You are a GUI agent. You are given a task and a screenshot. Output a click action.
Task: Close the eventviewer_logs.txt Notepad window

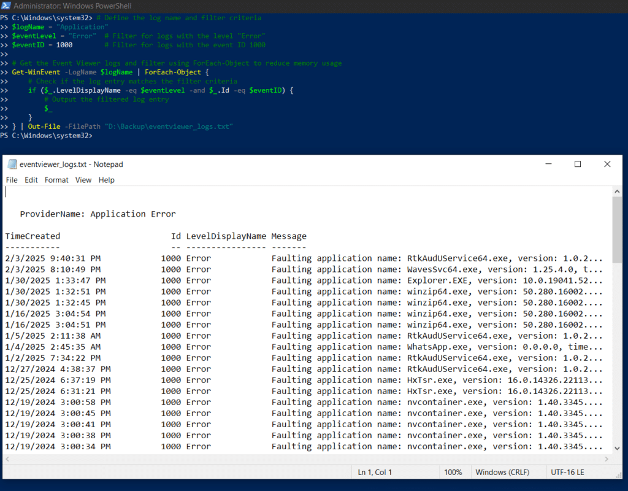pos(607,164)
